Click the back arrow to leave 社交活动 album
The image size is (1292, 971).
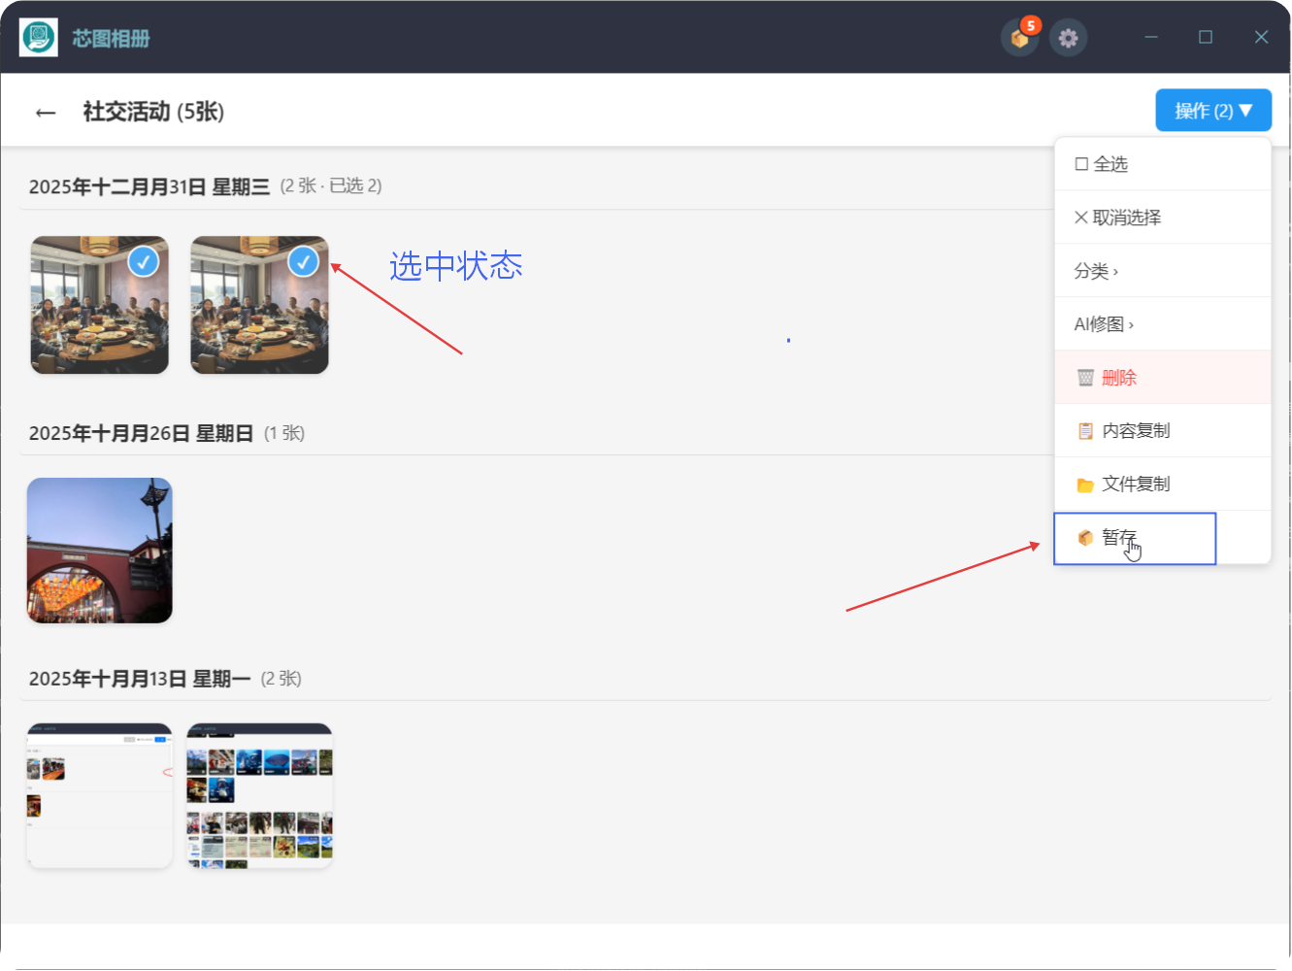coord(46,112)
